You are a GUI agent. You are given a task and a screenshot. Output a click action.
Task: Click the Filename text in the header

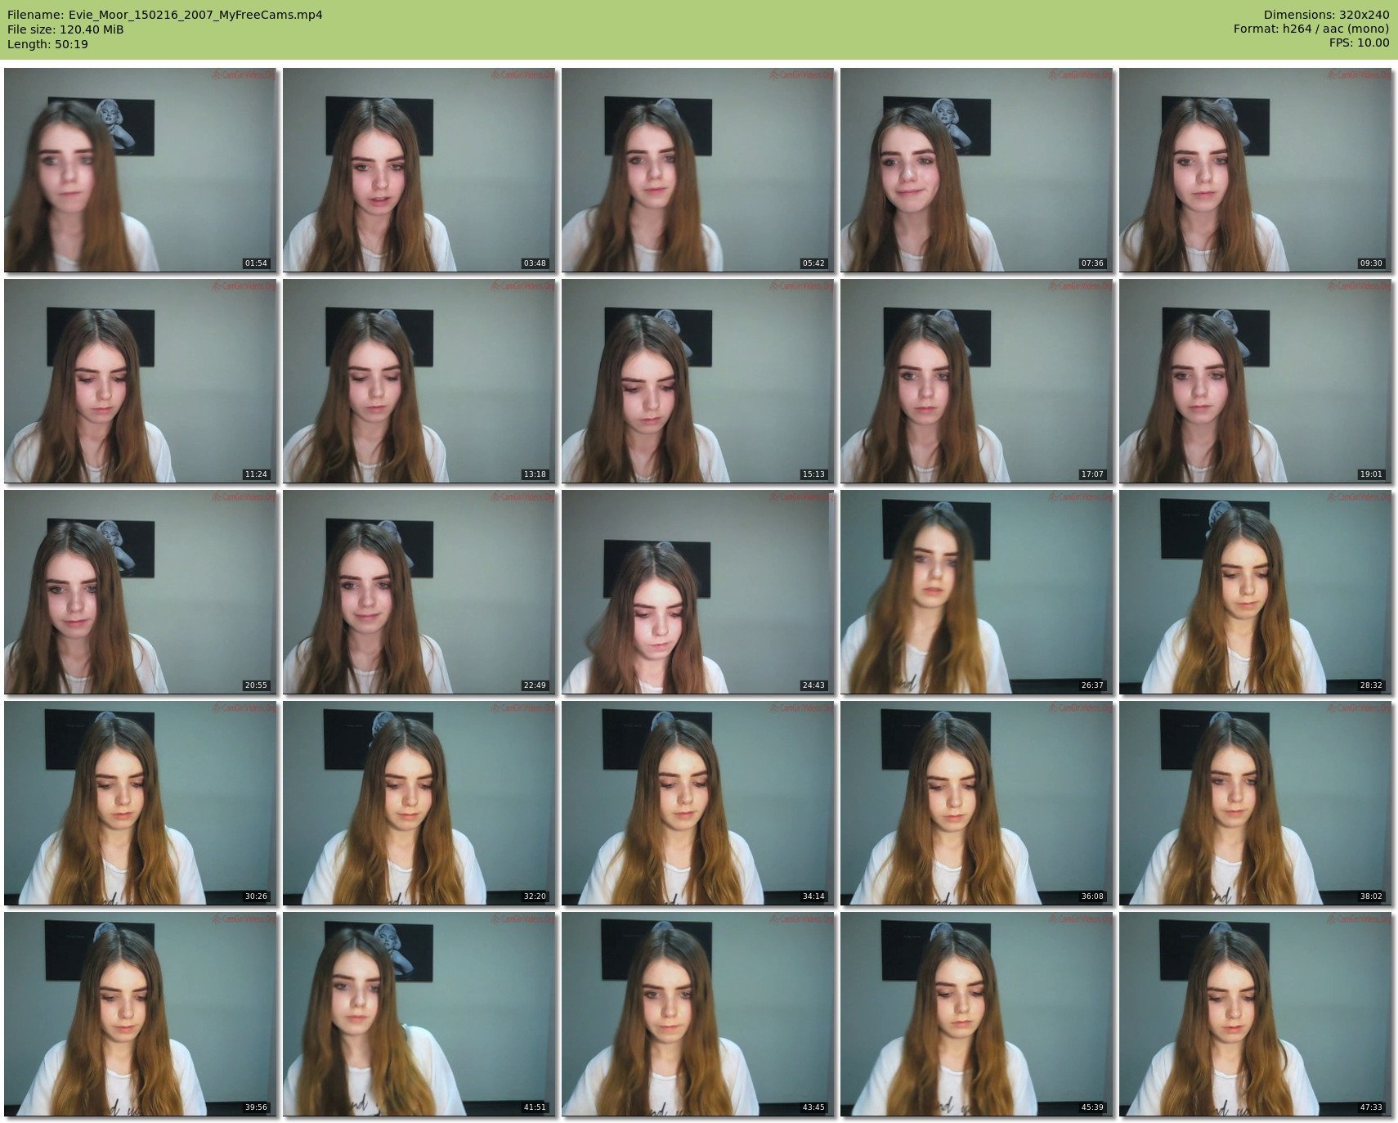point(165,15)
